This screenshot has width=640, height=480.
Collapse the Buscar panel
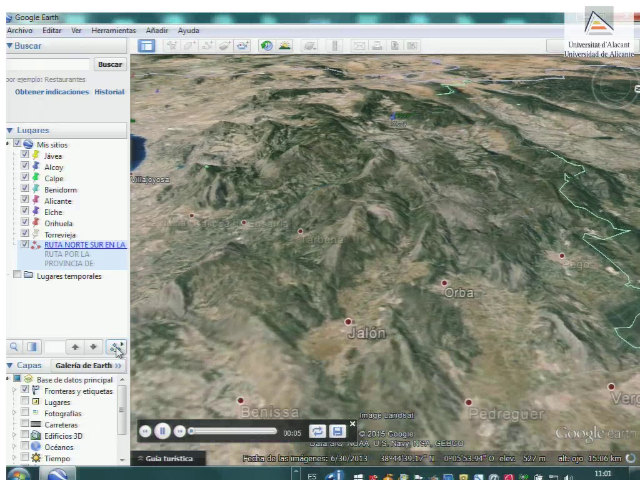point(9,46)
